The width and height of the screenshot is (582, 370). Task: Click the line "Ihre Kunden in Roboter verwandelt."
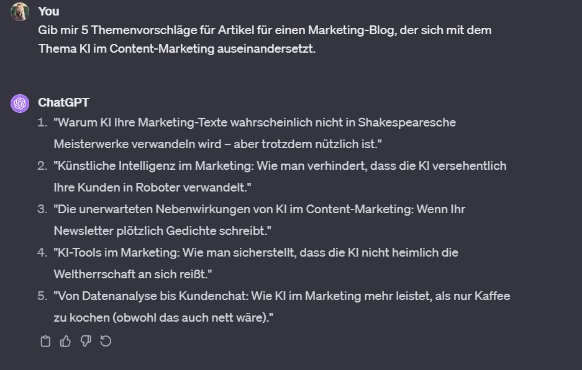pos(152,187)
